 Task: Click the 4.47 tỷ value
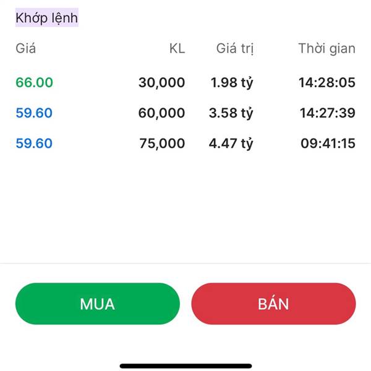click(231, 143)
